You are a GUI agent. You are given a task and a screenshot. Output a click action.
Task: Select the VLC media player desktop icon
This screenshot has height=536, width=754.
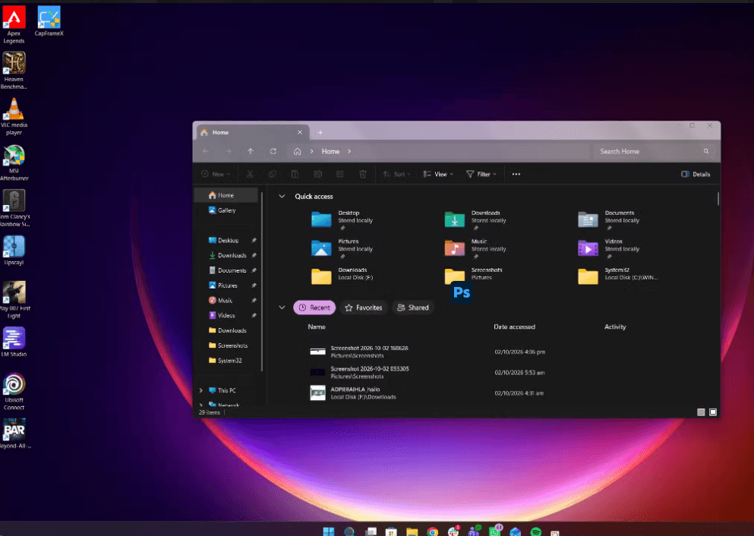(x=14, y=116)
